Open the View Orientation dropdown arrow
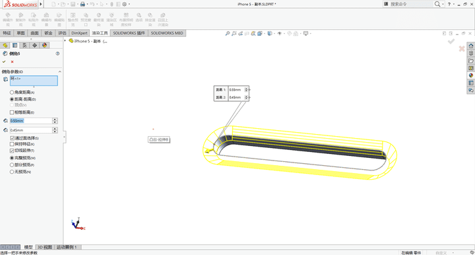This screenshot has height=255, width=475. click(x=264, y=34)
